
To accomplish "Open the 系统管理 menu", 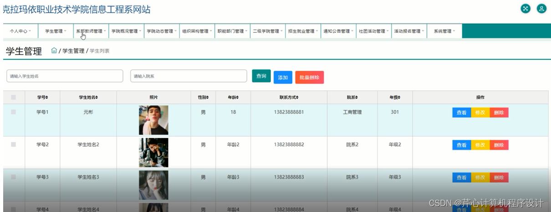I will pyautogui.click(x=444, y=31).
